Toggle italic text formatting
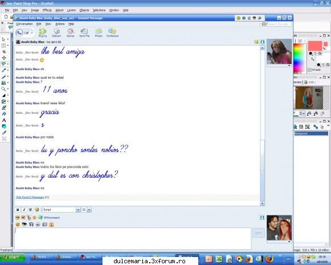331x265 pixels. pyautogui.click(x=24, y=210)
